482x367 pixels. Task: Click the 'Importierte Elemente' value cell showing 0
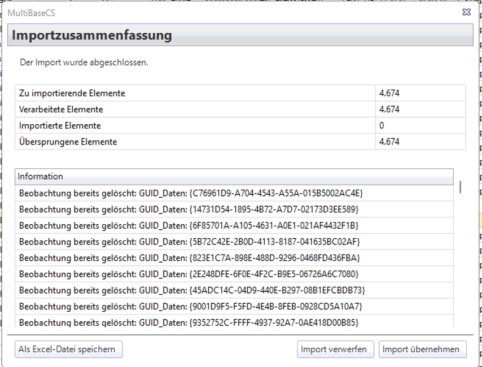[420, 125]
